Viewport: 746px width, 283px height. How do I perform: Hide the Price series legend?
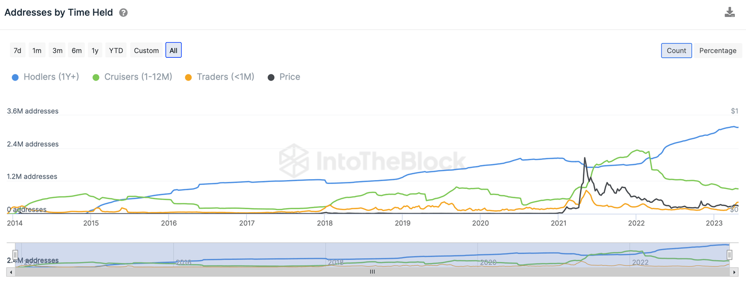(284, 77)
